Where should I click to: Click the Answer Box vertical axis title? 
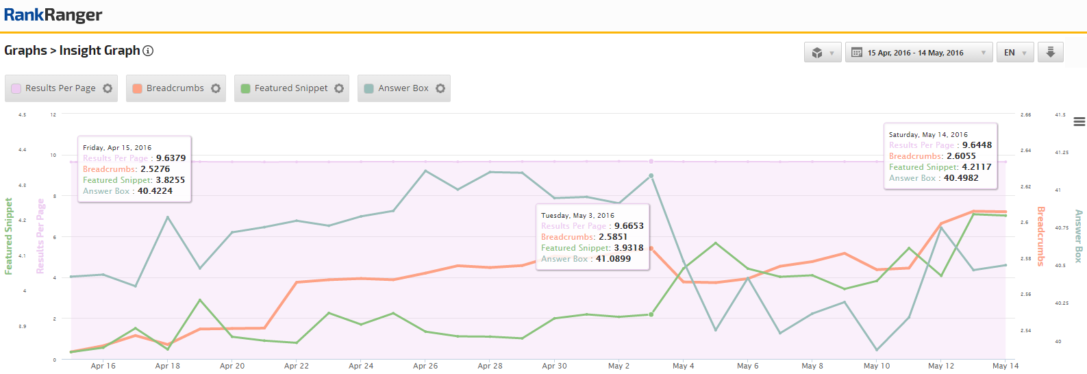coord(1078,236)
